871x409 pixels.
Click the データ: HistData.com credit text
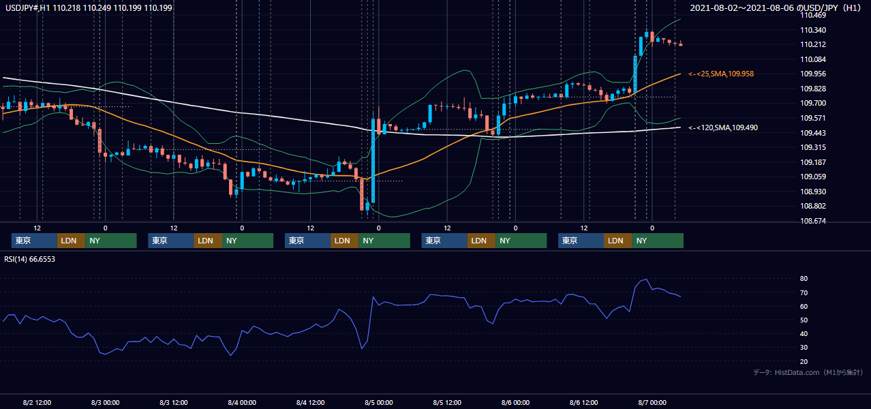808,372
